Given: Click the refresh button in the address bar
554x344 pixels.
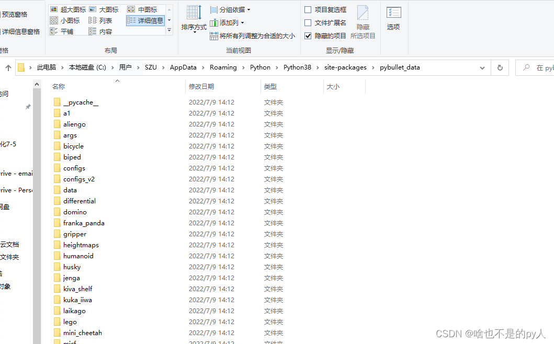Looking at the screenshot, I should [x=500, y=67].
